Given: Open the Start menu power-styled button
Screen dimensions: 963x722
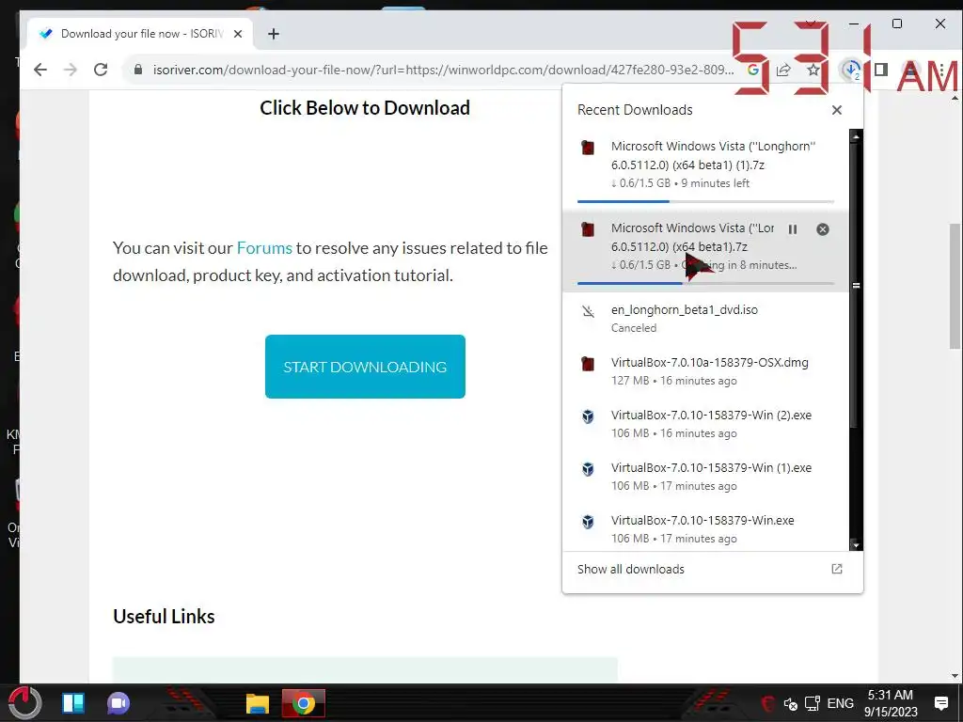Looking at the screenshot, I should pos(24,703).
